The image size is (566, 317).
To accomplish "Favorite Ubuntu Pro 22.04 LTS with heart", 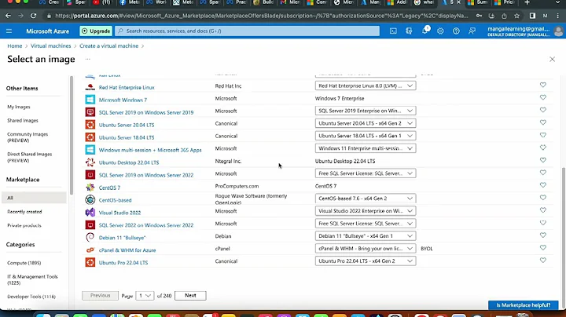I will coord(543,260).
